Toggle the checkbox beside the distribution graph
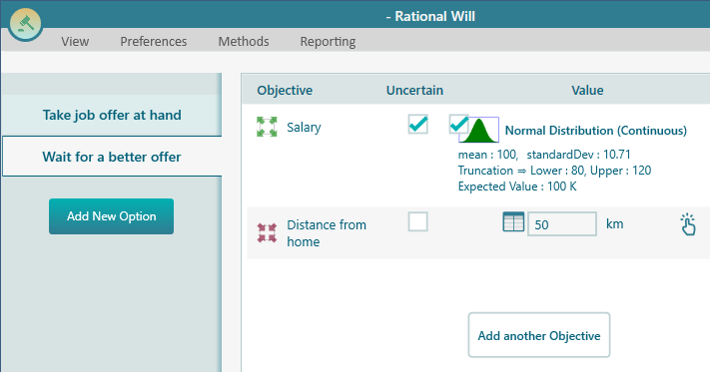This screenshot has width=710, height=372. click(x=458, y=124)
